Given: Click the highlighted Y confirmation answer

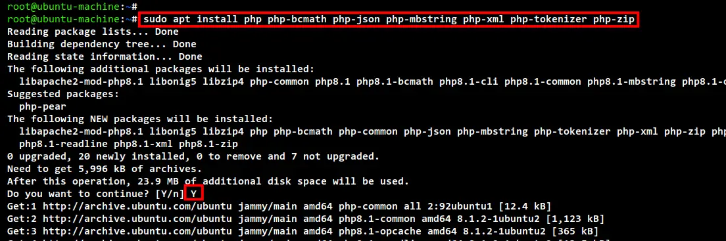Looking at the screenshot, I should pos(193,193).
